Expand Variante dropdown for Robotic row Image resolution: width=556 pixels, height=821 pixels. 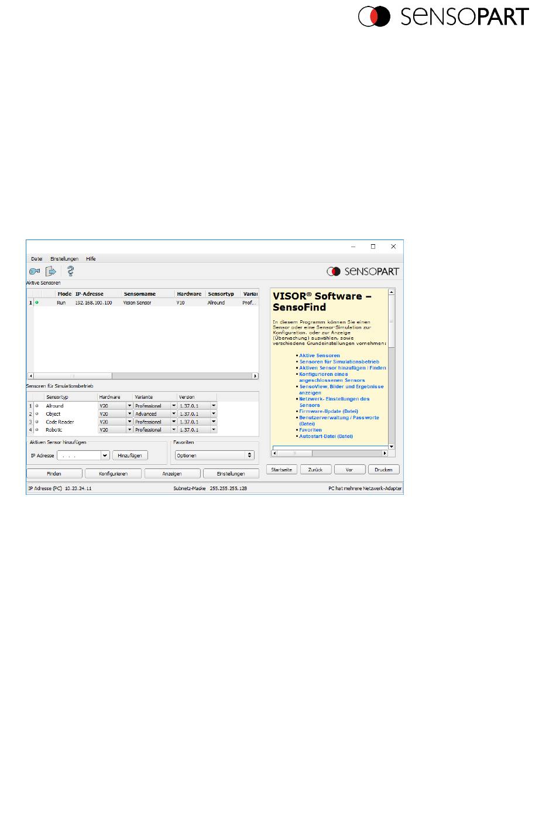point(174,430)
